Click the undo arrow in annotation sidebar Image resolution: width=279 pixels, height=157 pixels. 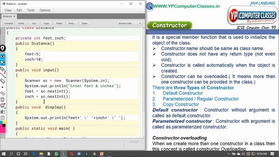(x=3, y=93)
